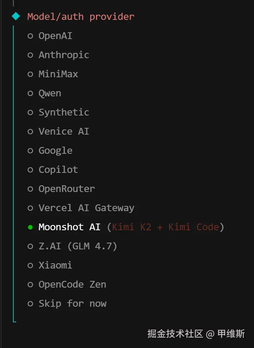Choose Vercel AI Gateway option
The height and width of the screenshot is (348, 254).
click(x=86, y=208)
